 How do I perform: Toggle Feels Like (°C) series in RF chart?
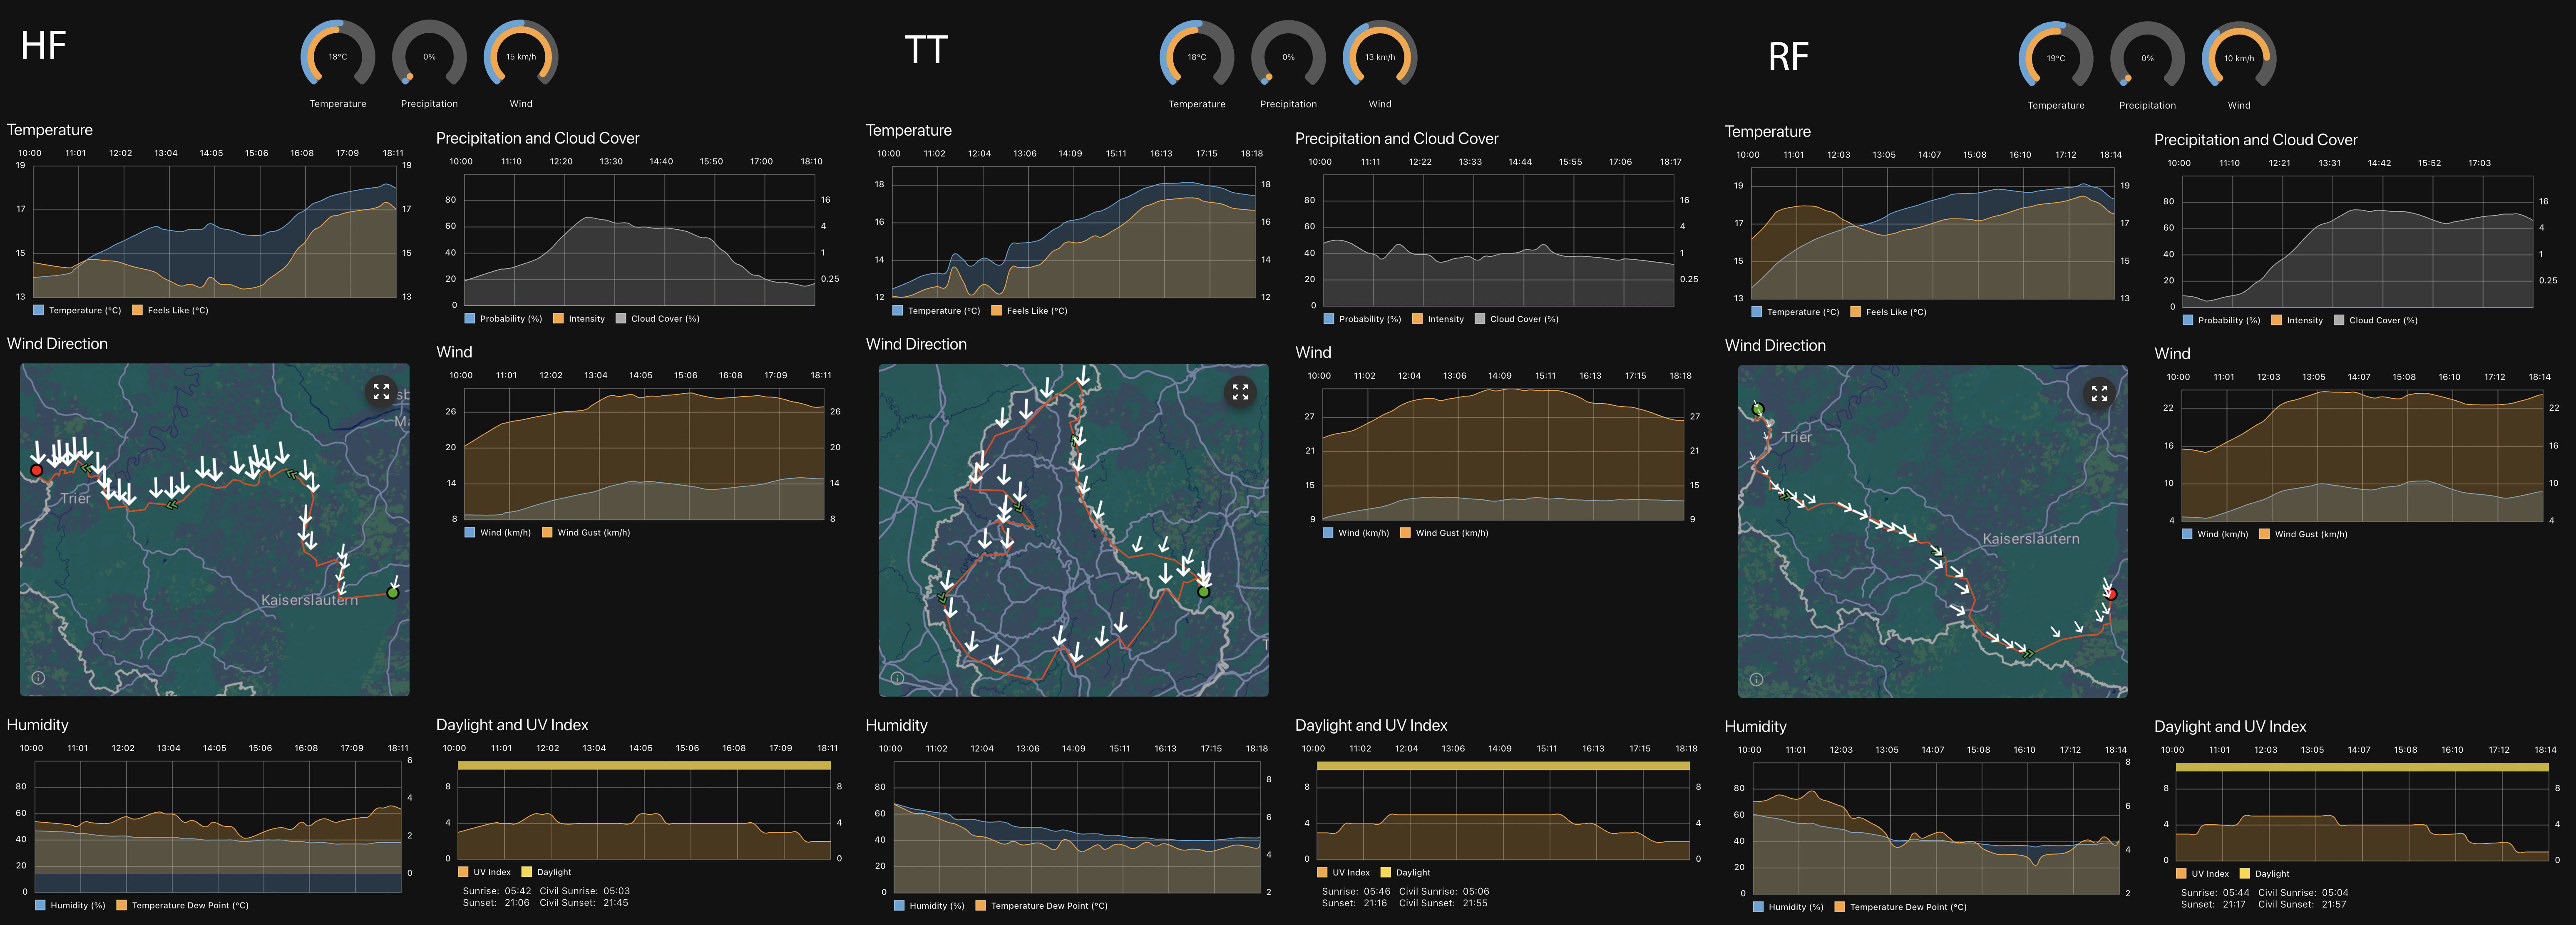(x=1888, y=312)
